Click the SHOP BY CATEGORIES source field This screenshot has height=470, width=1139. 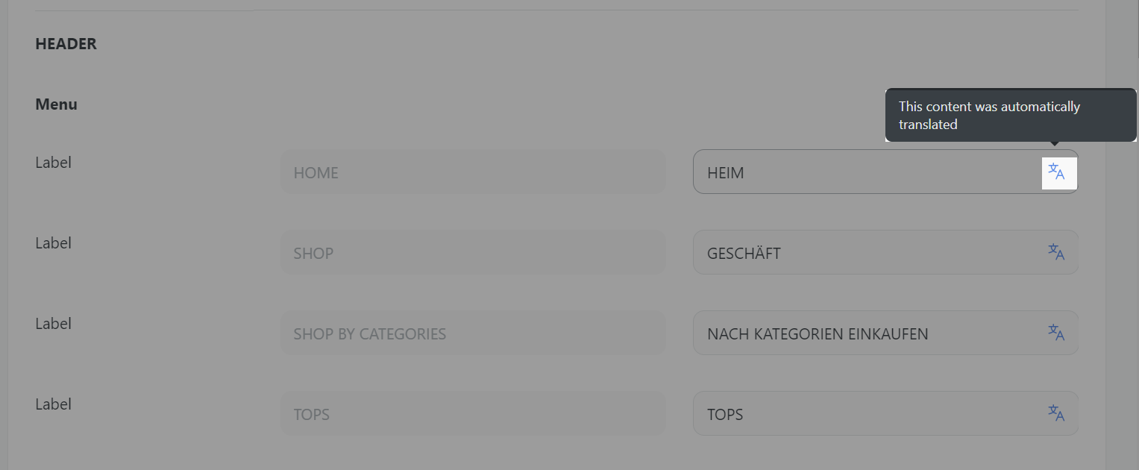[x=473, y=333]
